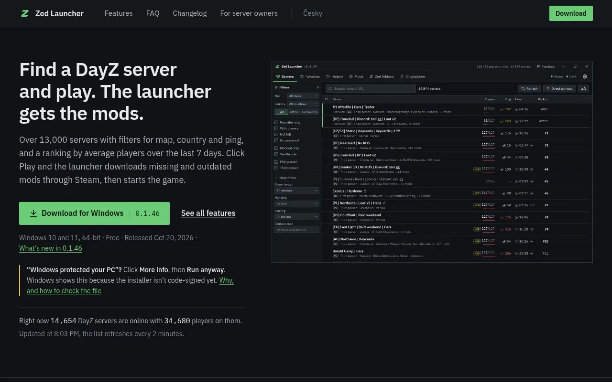612x382 pixels.
Task: Click the Zed Launcher logo icon in header
Action: [x=25, y=13]
